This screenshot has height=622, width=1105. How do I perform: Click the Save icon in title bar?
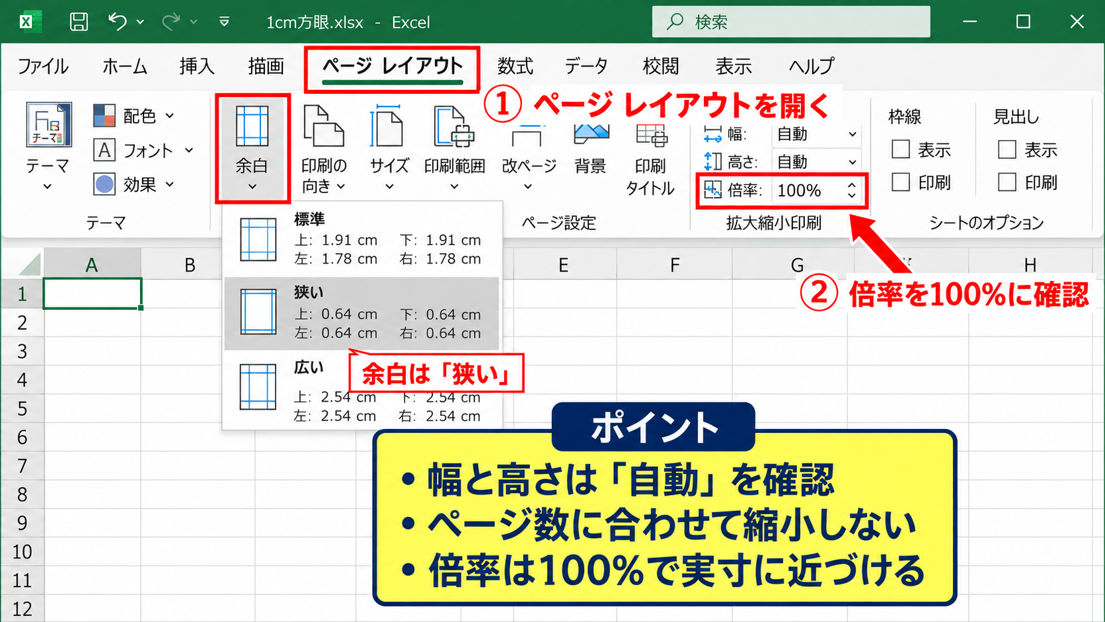click(79, 22)
